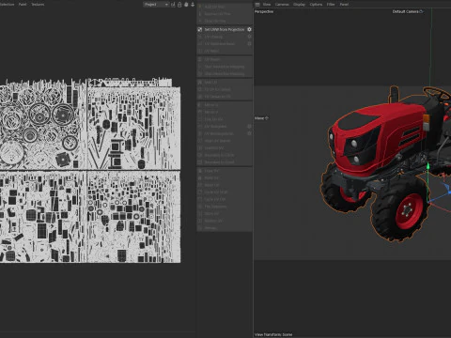Click the viewport hamburger menu icon
The image size is (451, 338).
pos(257,5)
